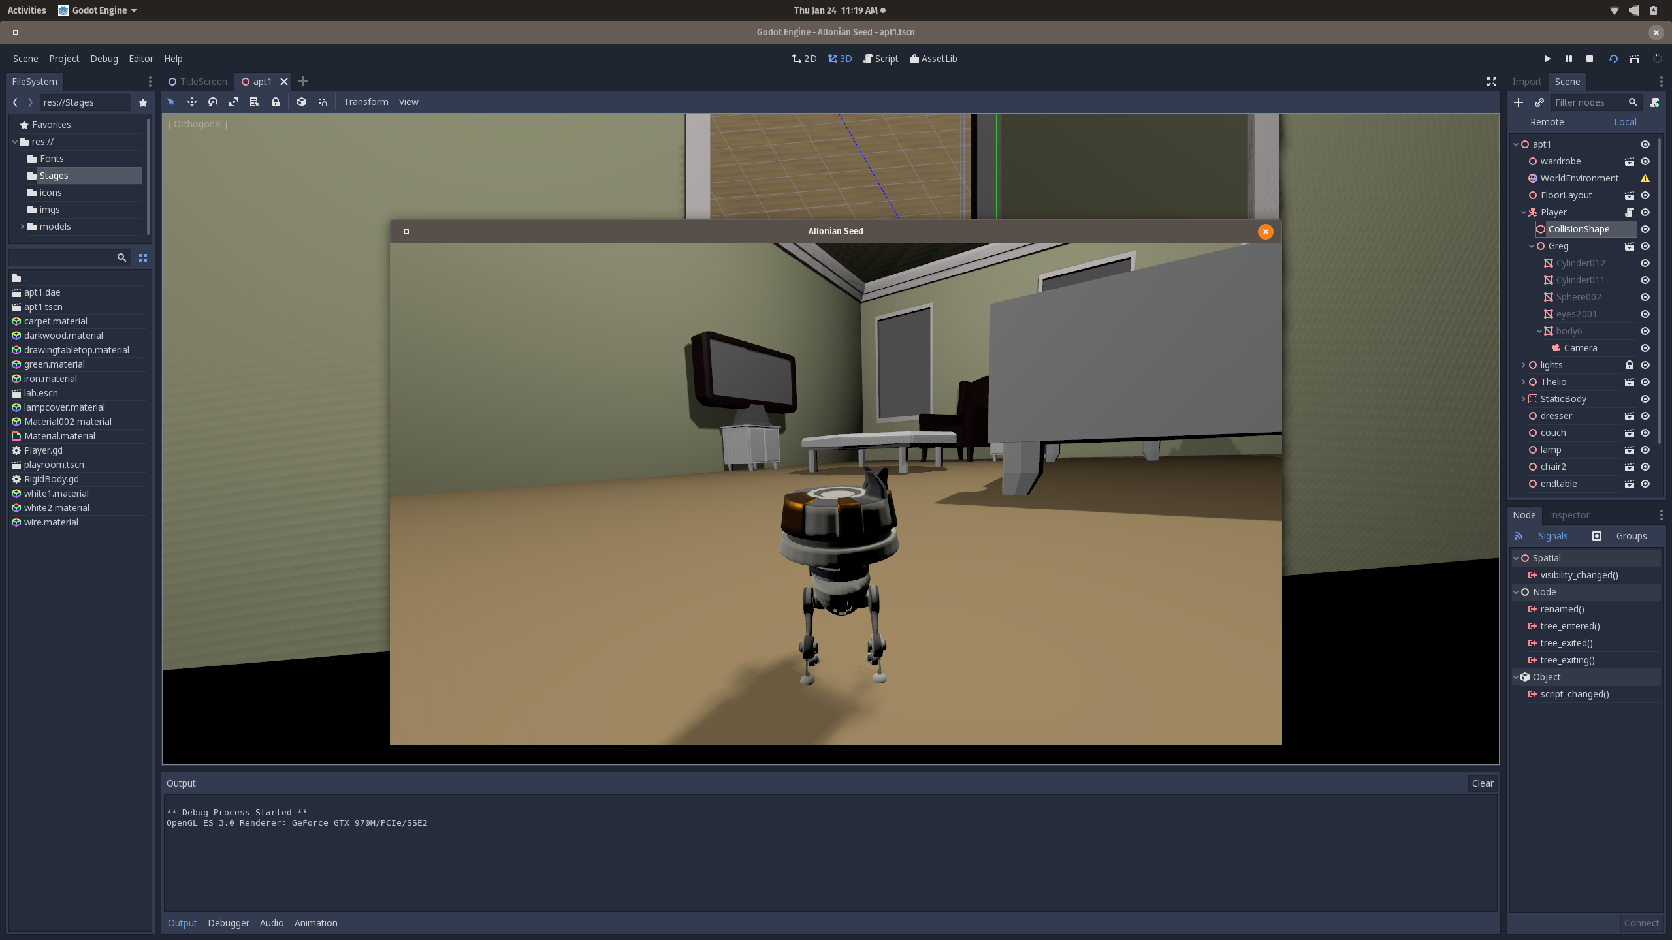Expand the models folder
1672x940 pixels.
22,227
